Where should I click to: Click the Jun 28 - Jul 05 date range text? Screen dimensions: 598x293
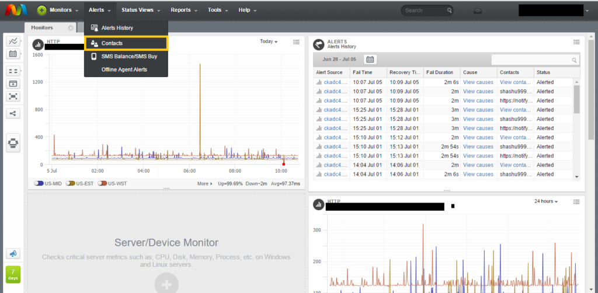click(x=339, y=60)
